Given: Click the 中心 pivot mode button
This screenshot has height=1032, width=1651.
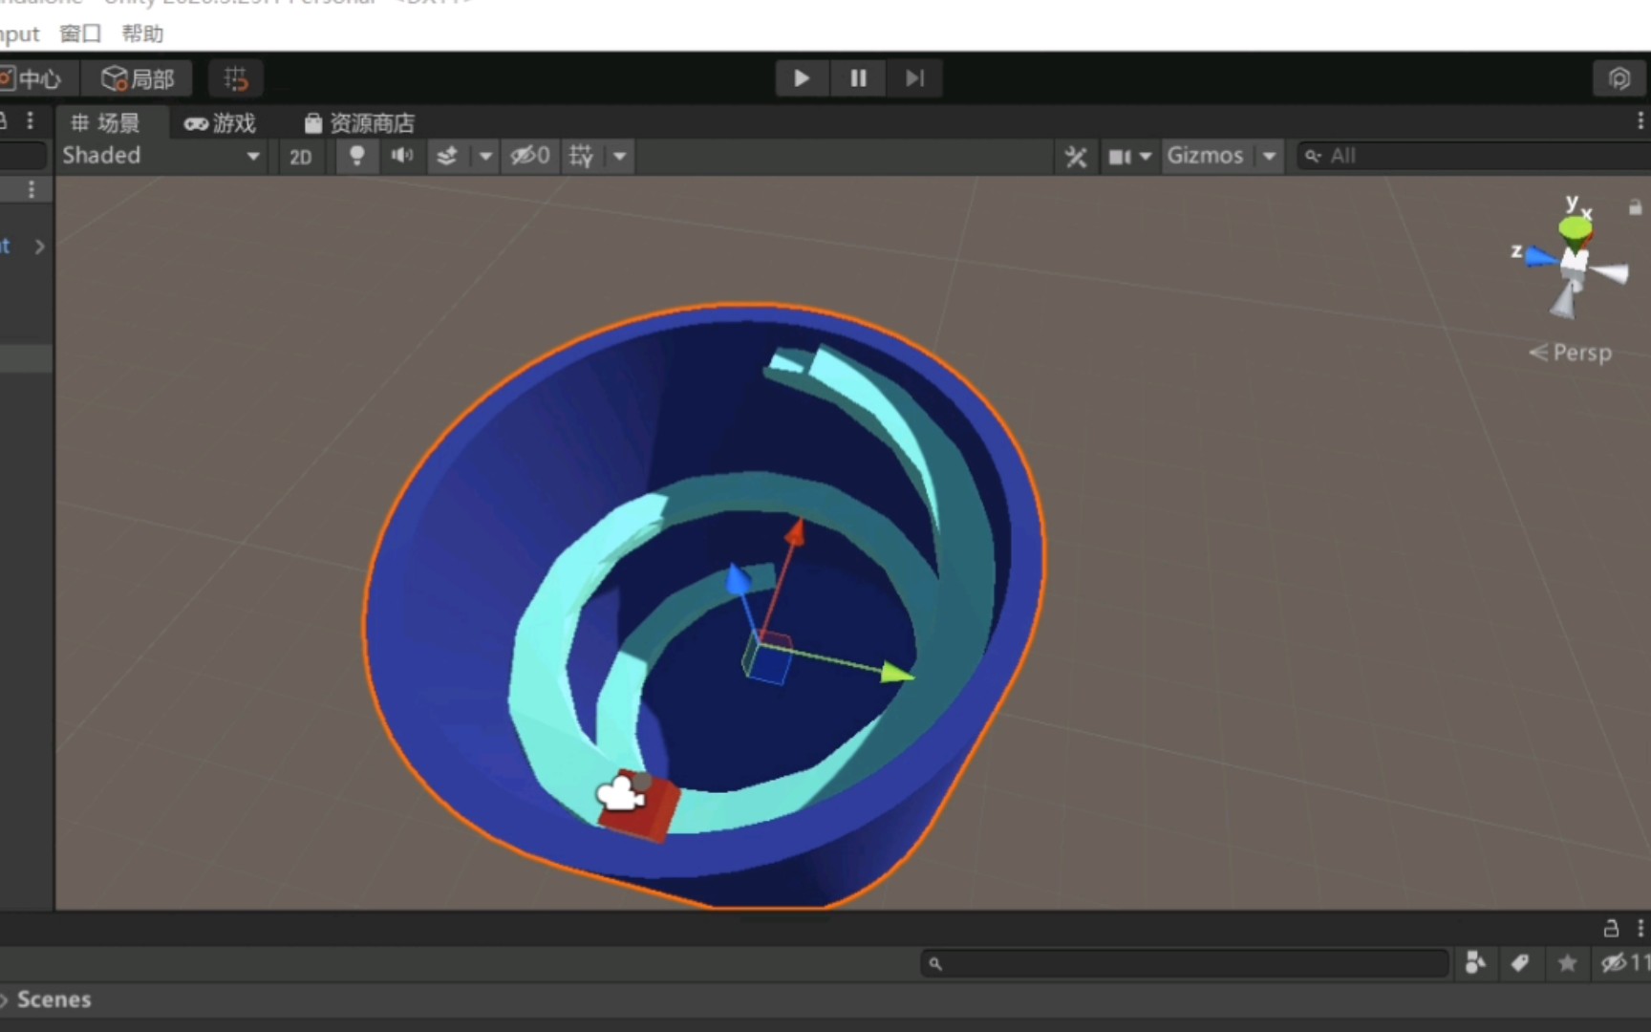Looking at the screenshot, I should pyautogui.click(x=38, y=78).
